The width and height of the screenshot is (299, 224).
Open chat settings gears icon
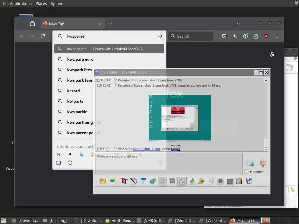coord(153,181)
